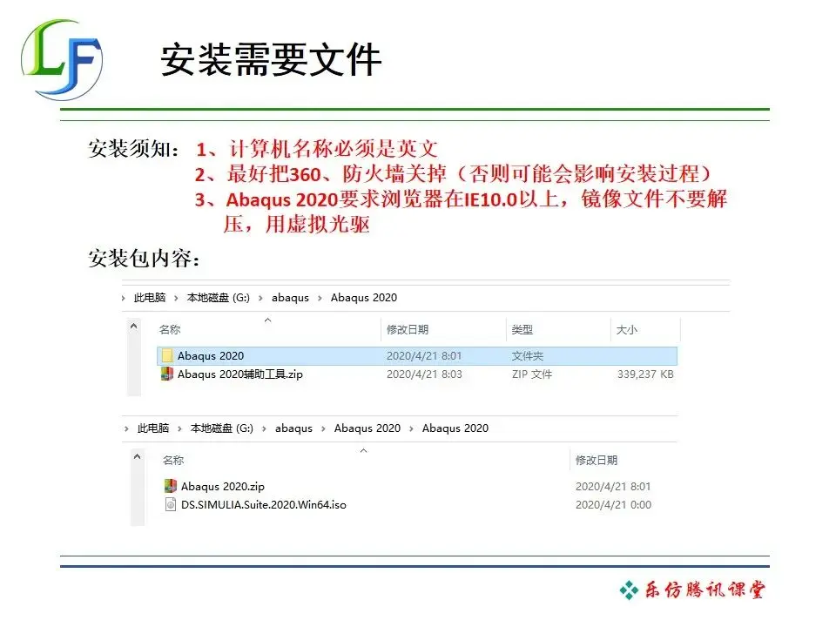
Task: Expand chevron before 此电脑 in lower breadcrumb
Action: pos(126,428)
